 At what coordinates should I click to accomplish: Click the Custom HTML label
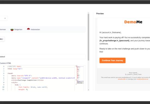click(x=5, y=63)
